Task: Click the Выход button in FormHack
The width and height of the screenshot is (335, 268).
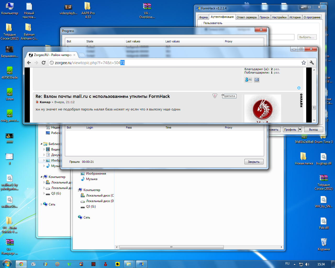Action: 313,130
